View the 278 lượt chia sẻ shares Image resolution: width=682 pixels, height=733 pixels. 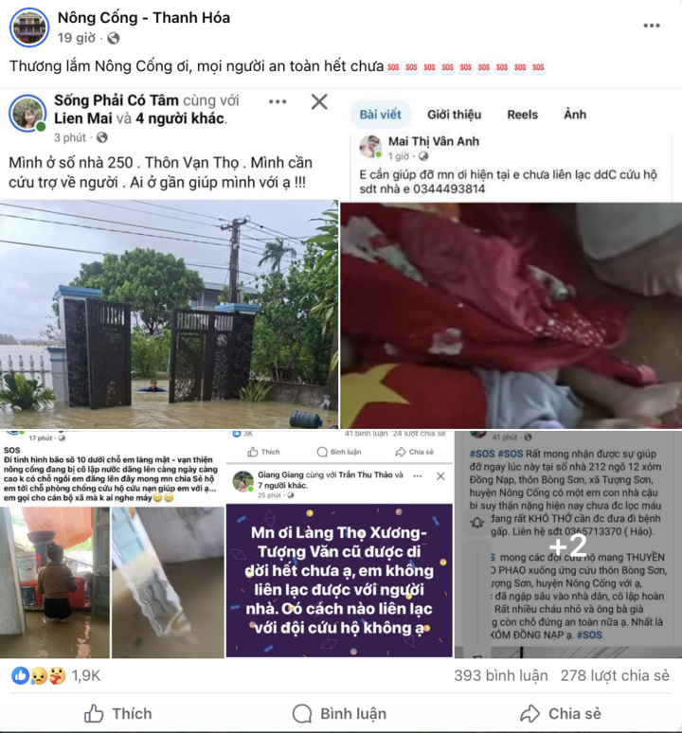click(615, 675)
